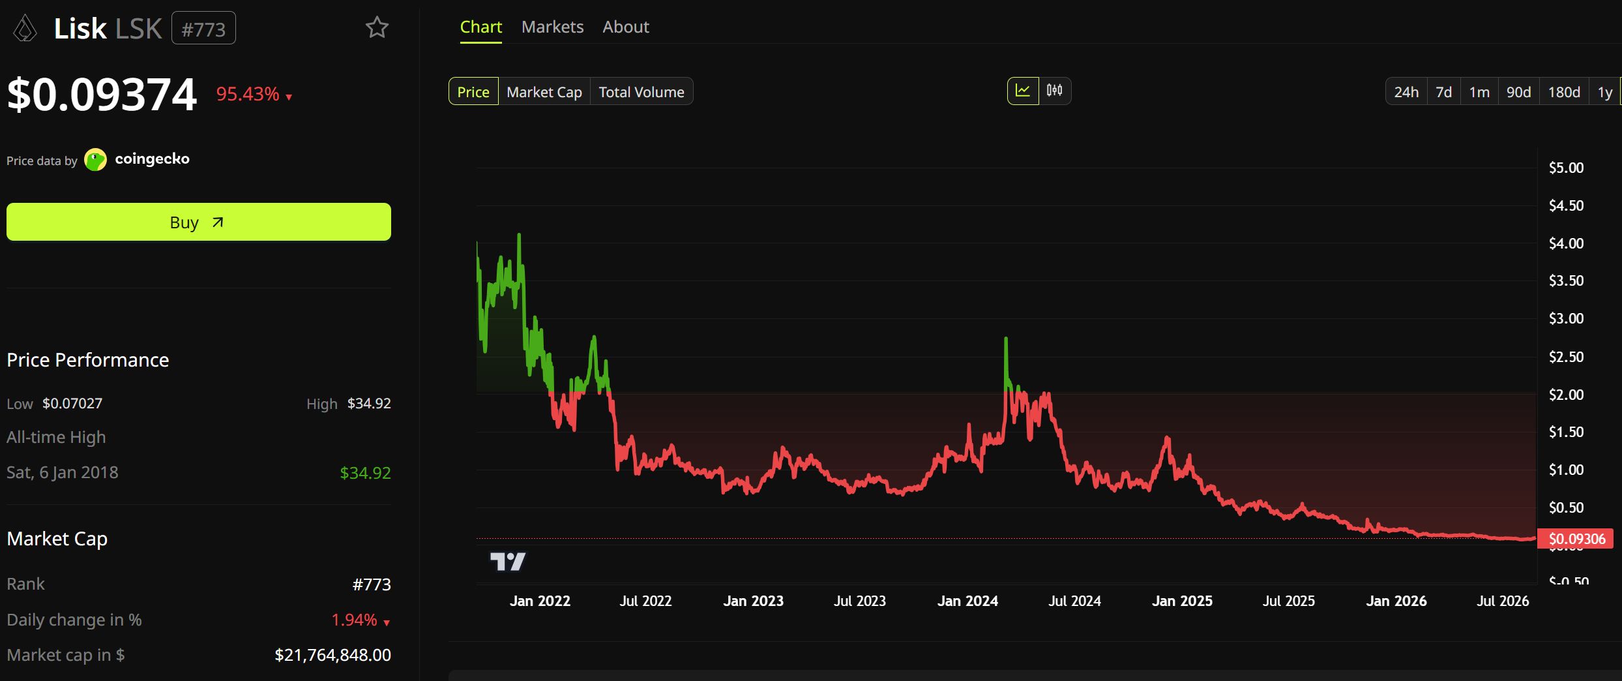The height and width of the screenshot is (681, 1622).
Task: Click the Lisk logo icon
Action: pos(25,29)
